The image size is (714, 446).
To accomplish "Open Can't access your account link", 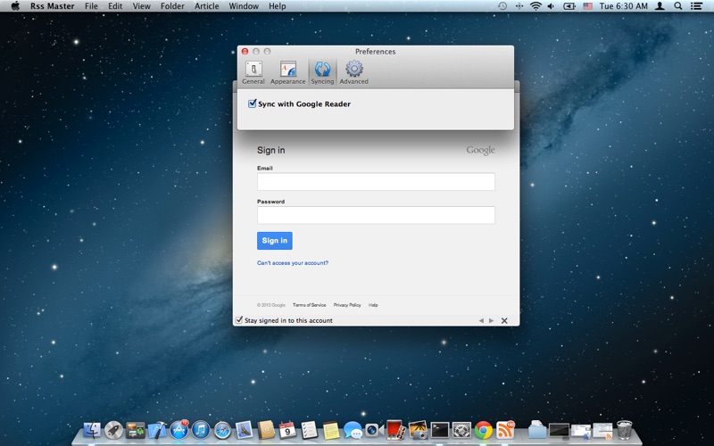I will pos(293,262).
